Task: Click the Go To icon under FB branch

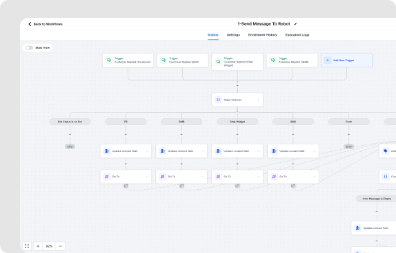Action: click(106, 177)
